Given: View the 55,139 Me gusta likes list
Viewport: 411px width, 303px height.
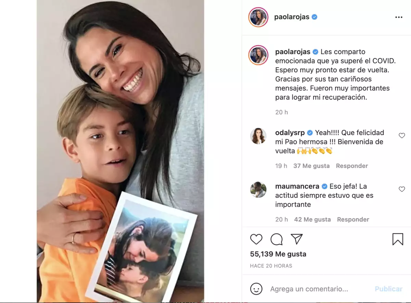Looking at the screenshot, I should (x=278, y=254).
